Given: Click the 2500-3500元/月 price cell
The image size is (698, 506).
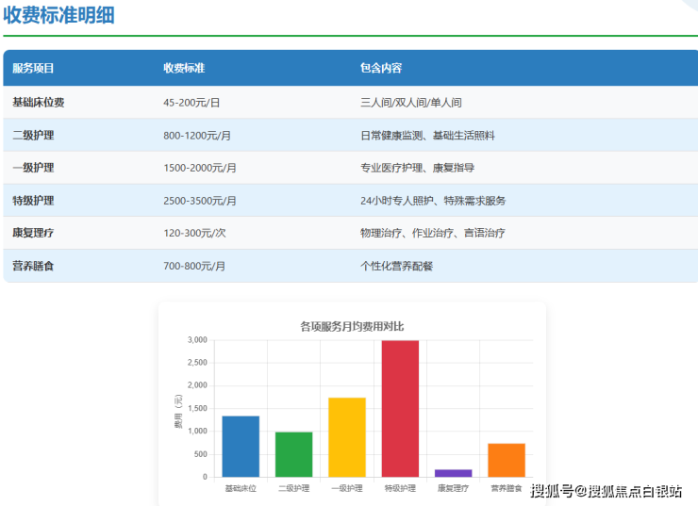Looking at the screenshot, I should tap(200, 201).
